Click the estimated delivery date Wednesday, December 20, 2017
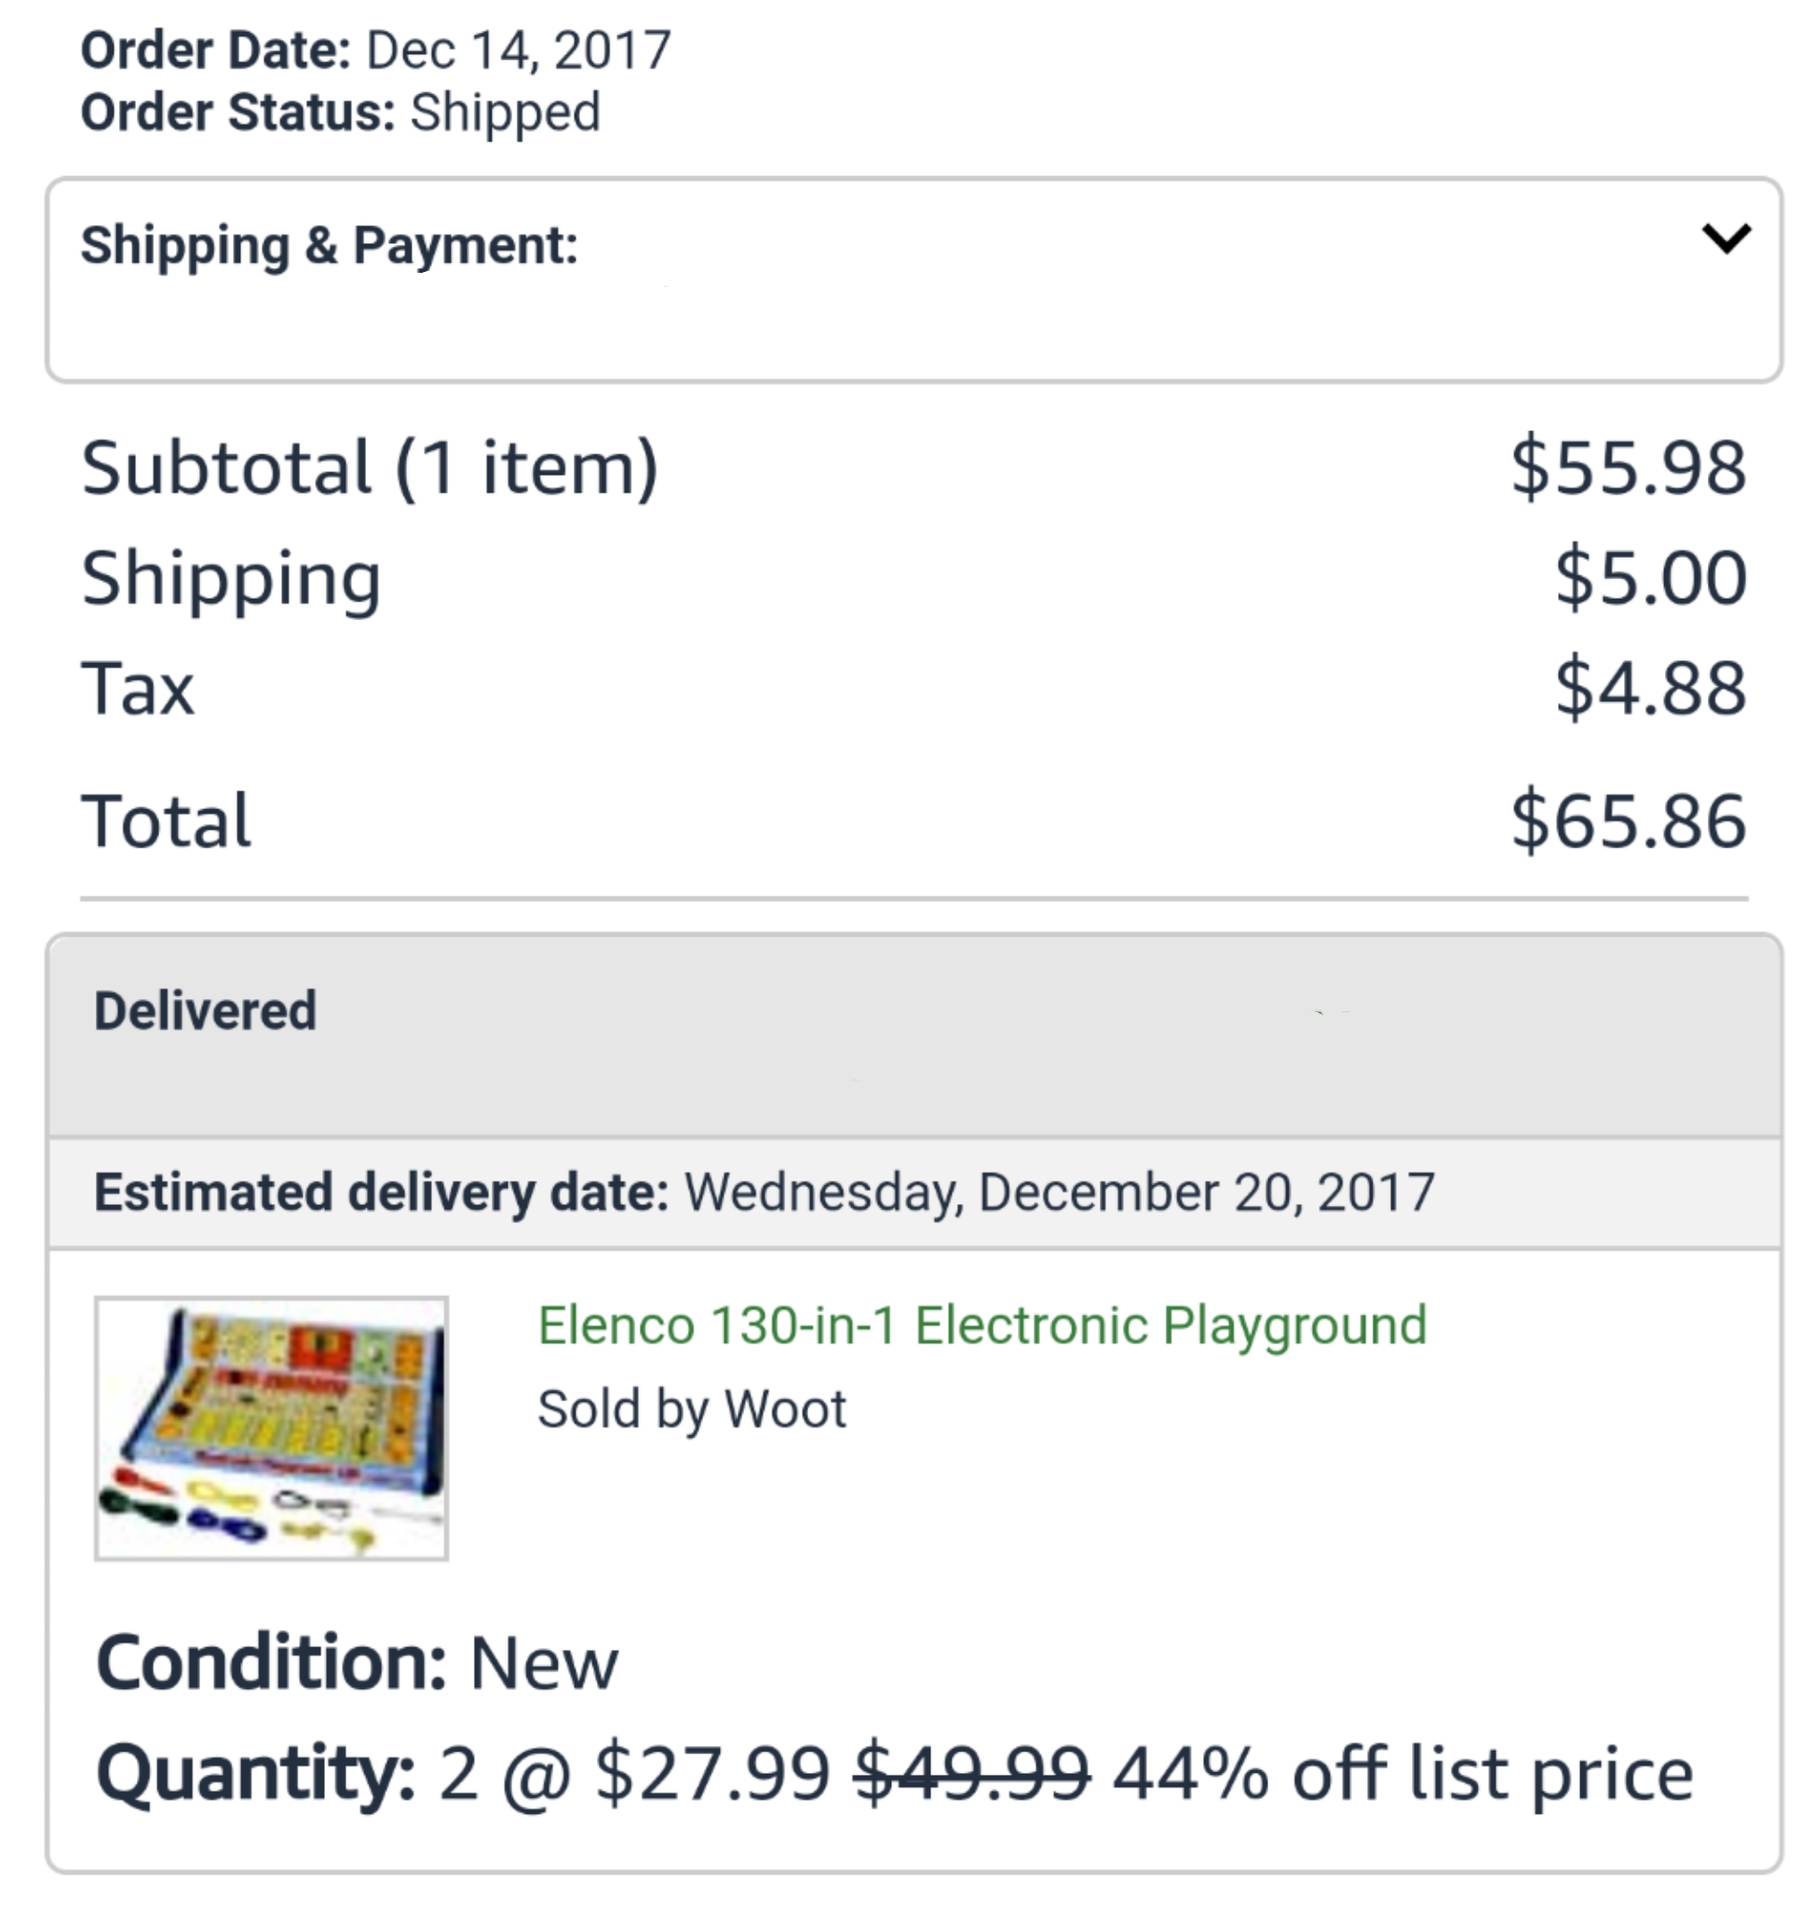The image size is (1814, 1907). [x=1060, y=1191]
